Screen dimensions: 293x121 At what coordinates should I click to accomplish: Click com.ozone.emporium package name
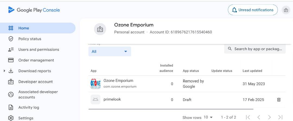(120, 87)
